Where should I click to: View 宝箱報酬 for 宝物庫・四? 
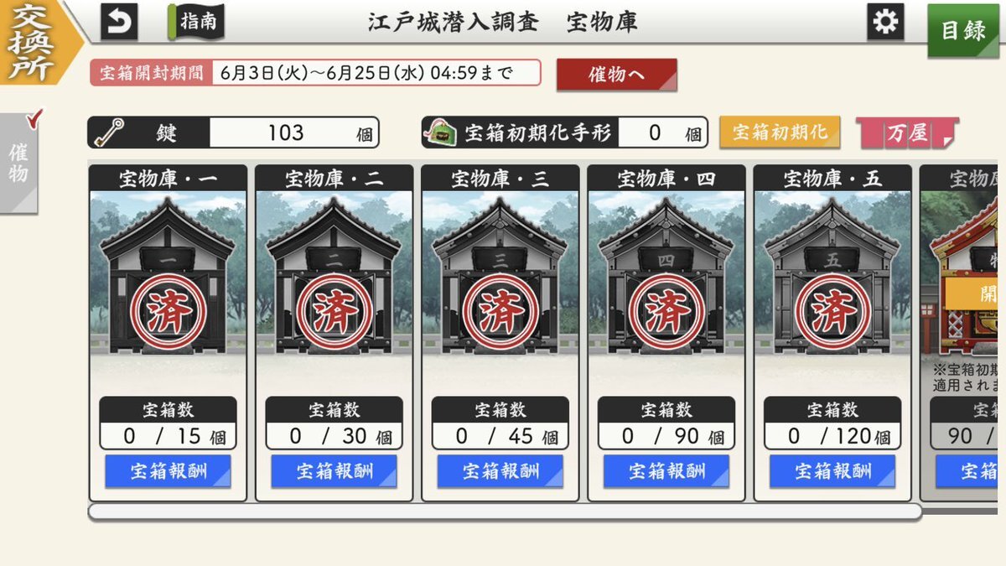pyautogui.click(x=666, y=471)
